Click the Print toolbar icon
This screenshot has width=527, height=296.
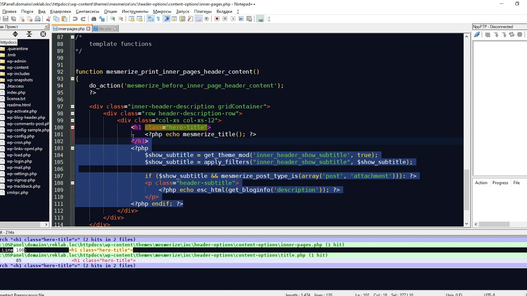(x=37, y=19)
